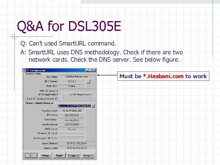Click the IP Address value field
220x165 pixels.
[72, 115]
